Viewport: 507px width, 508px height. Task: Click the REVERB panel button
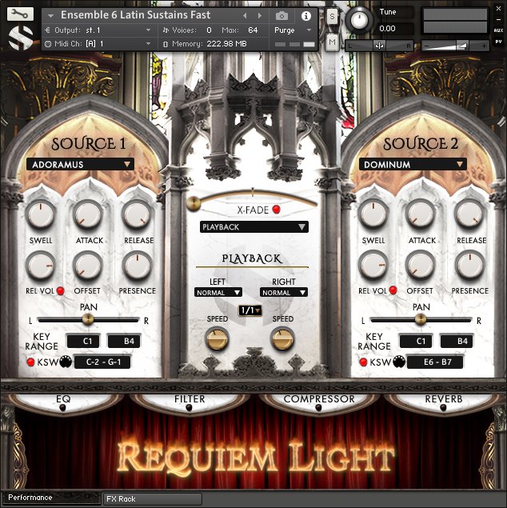pos(442,400)
